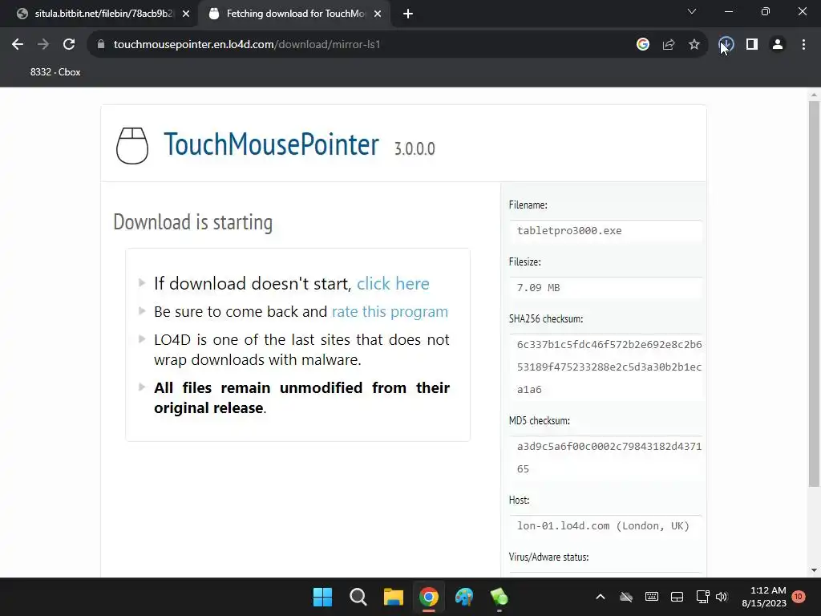The height and width of the screenshot is (616, 821).
Task: Show hidden system tray icons
Action: (x=601, y=597)
